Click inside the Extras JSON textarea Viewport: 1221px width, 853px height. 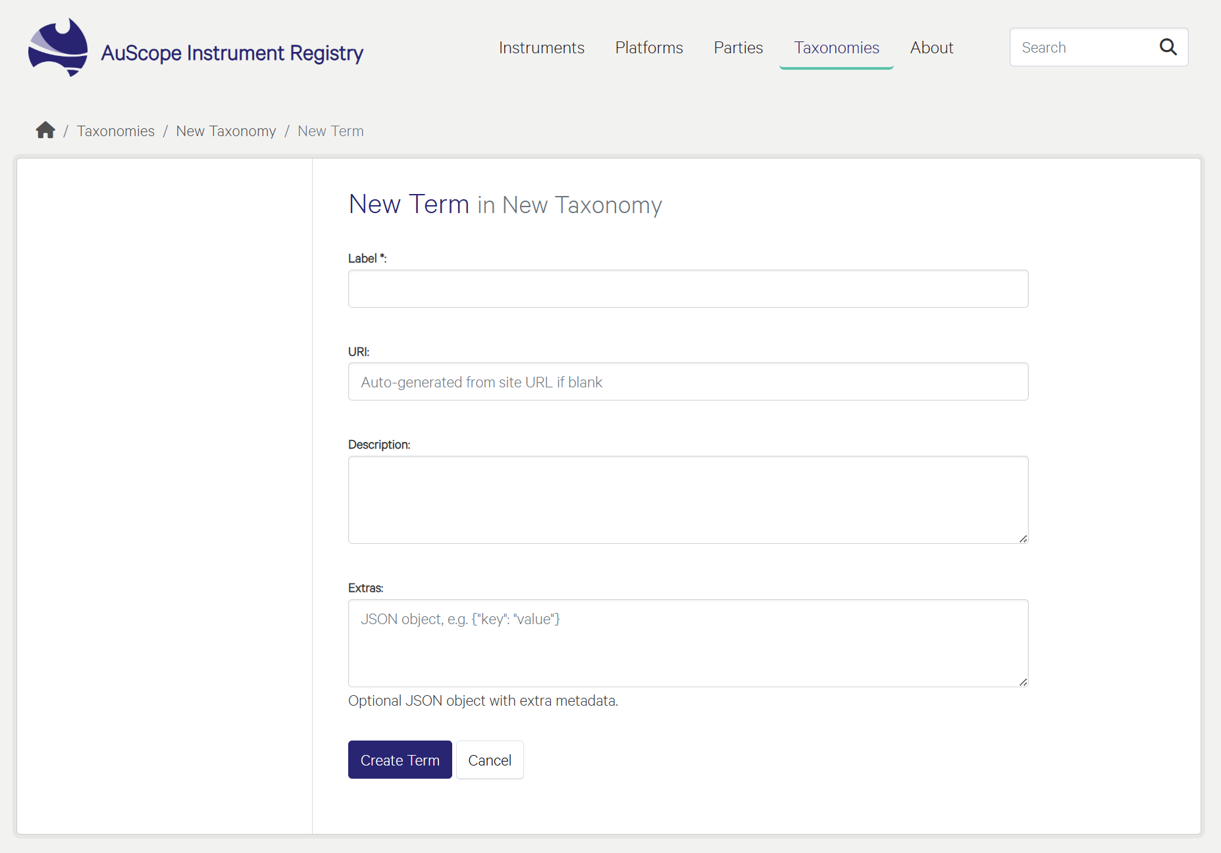click(688, 643)
